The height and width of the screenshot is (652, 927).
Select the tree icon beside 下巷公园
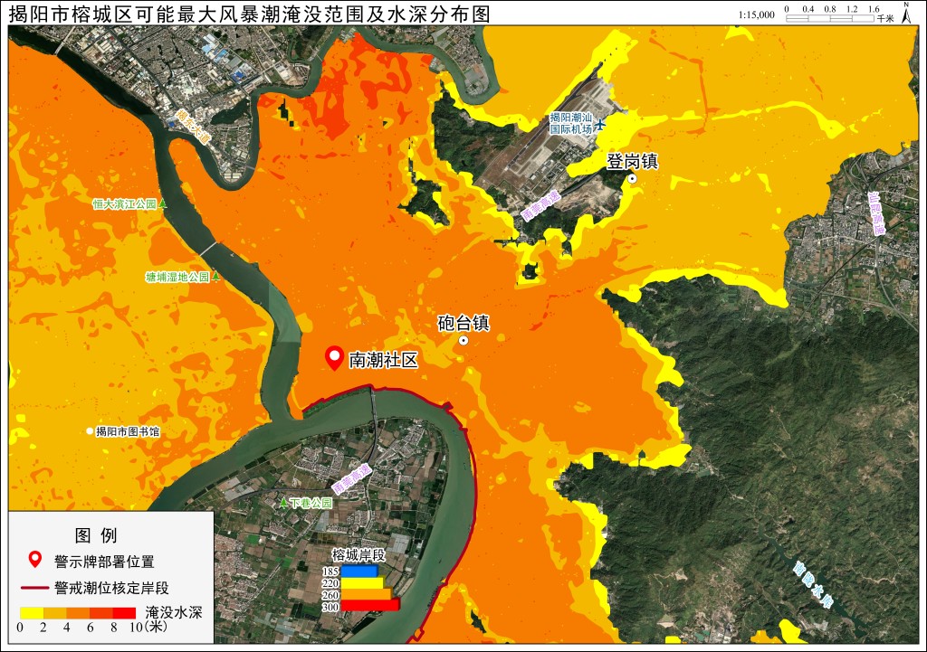(x=283, y=503)
